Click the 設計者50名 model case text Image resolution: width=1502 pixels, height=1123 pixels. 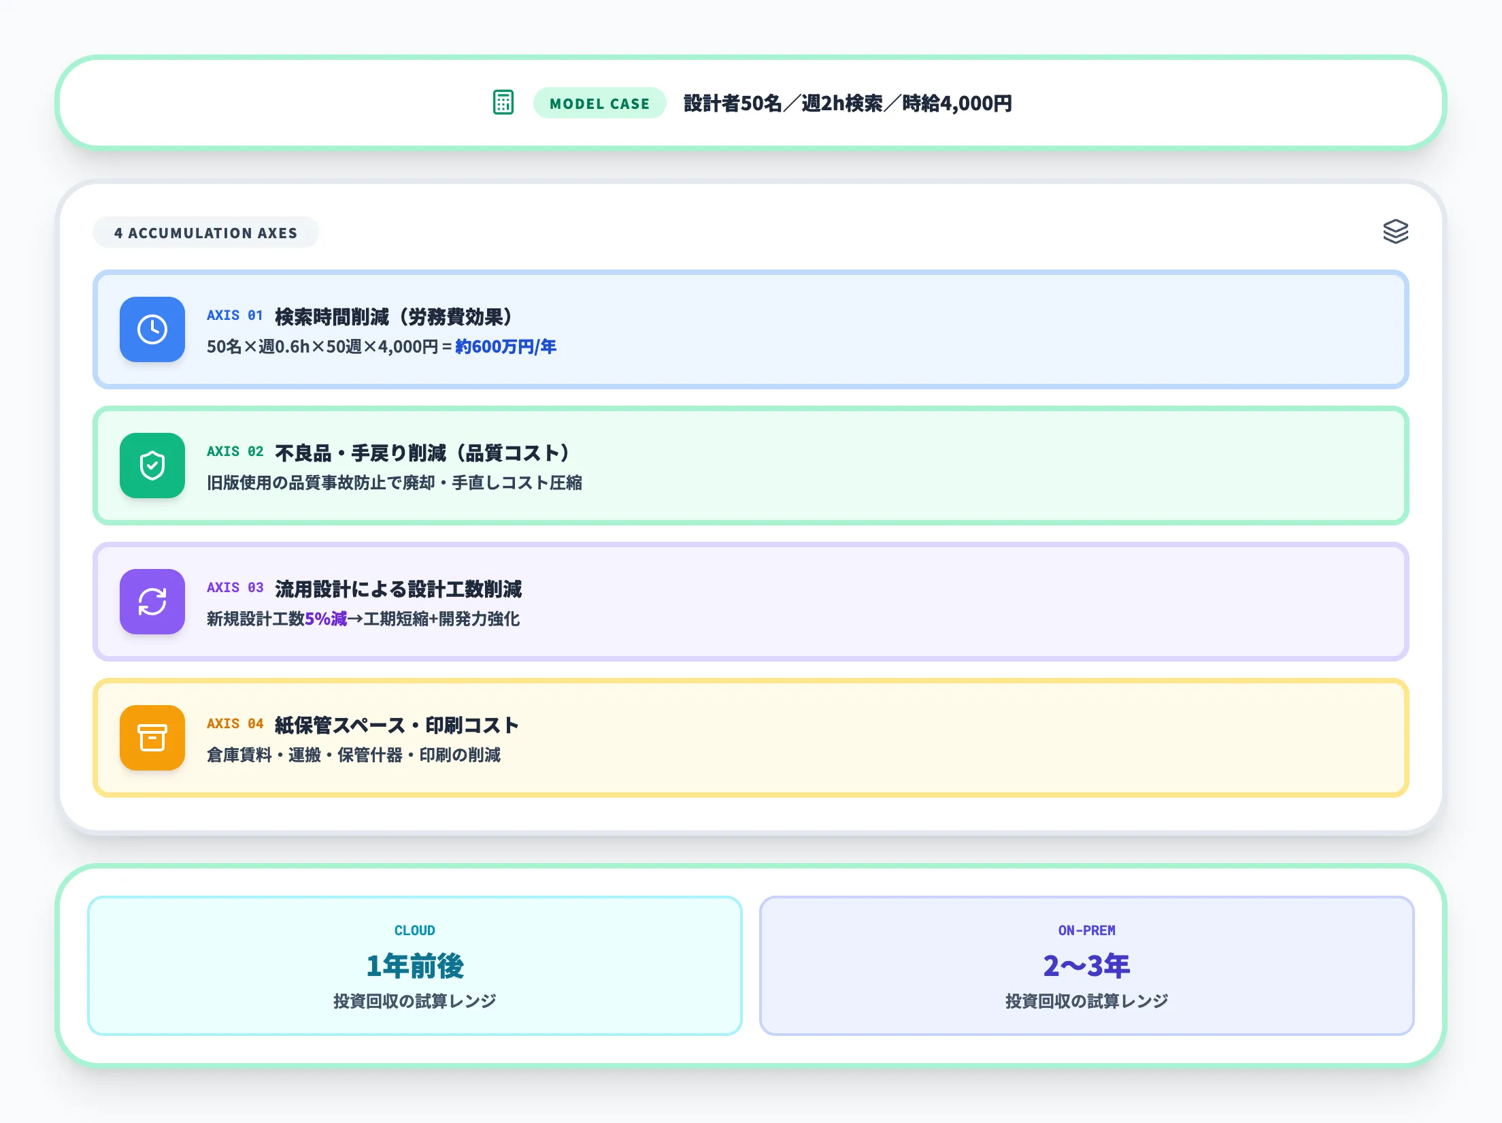[847, 103]
